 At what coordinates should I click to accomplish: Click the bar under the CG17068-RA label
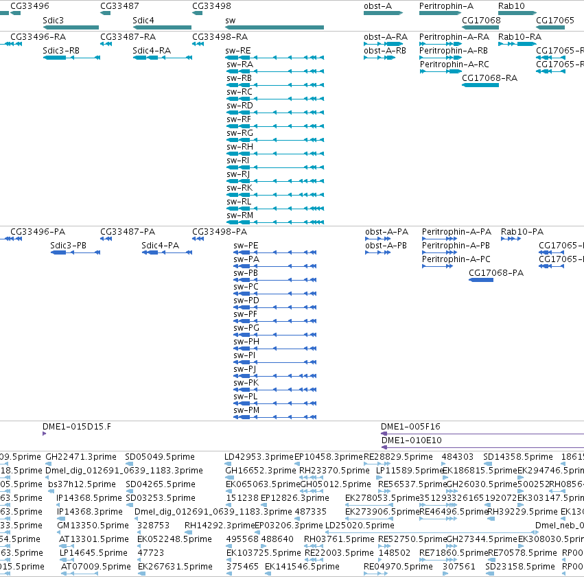[x=480, y=85]
